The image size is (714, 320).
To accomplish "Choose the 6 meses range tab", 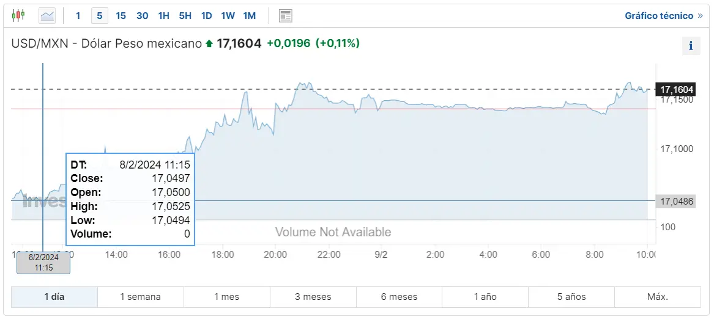I will click(x=399, y=297).
